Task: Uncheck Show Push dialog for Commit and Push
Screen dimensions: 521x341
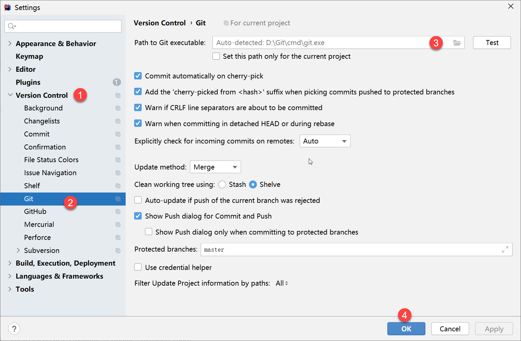Action: pyautogui.click(x=138, y=216)
